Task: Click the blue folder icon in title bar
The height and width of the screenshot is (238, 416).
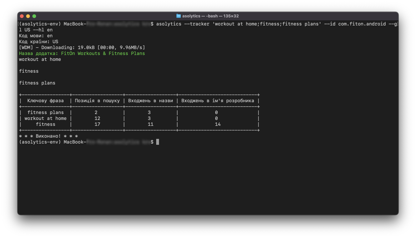Action: click(x=179, y=16)
